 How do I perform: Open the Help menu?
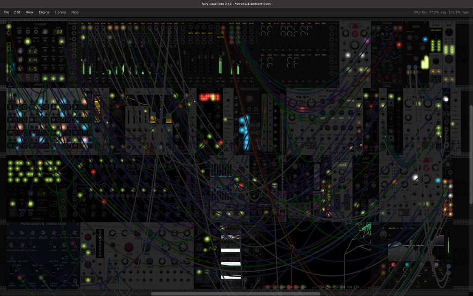(x=75, y=12)
